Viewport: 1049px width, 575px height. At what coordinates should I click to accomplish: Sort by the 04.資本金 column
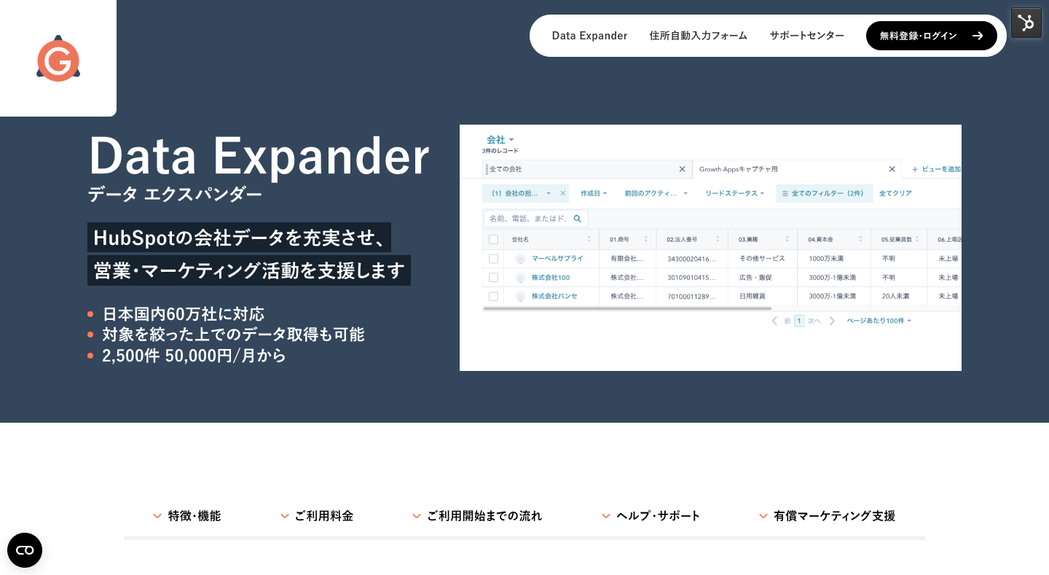pyautogui.click(x=861, y=239)
